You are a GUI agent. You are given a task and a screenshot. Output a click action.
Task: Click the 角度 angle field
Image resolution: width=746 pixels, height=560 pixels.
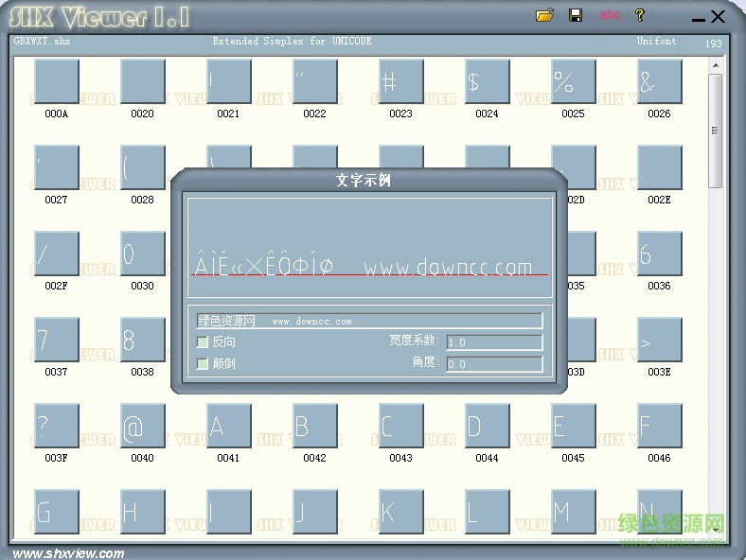pyautogui.click(x=494, y=363)
